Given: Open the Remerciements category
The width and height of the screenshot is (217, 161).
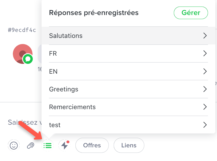Looking at the screenshot, I should click(72, 107).
